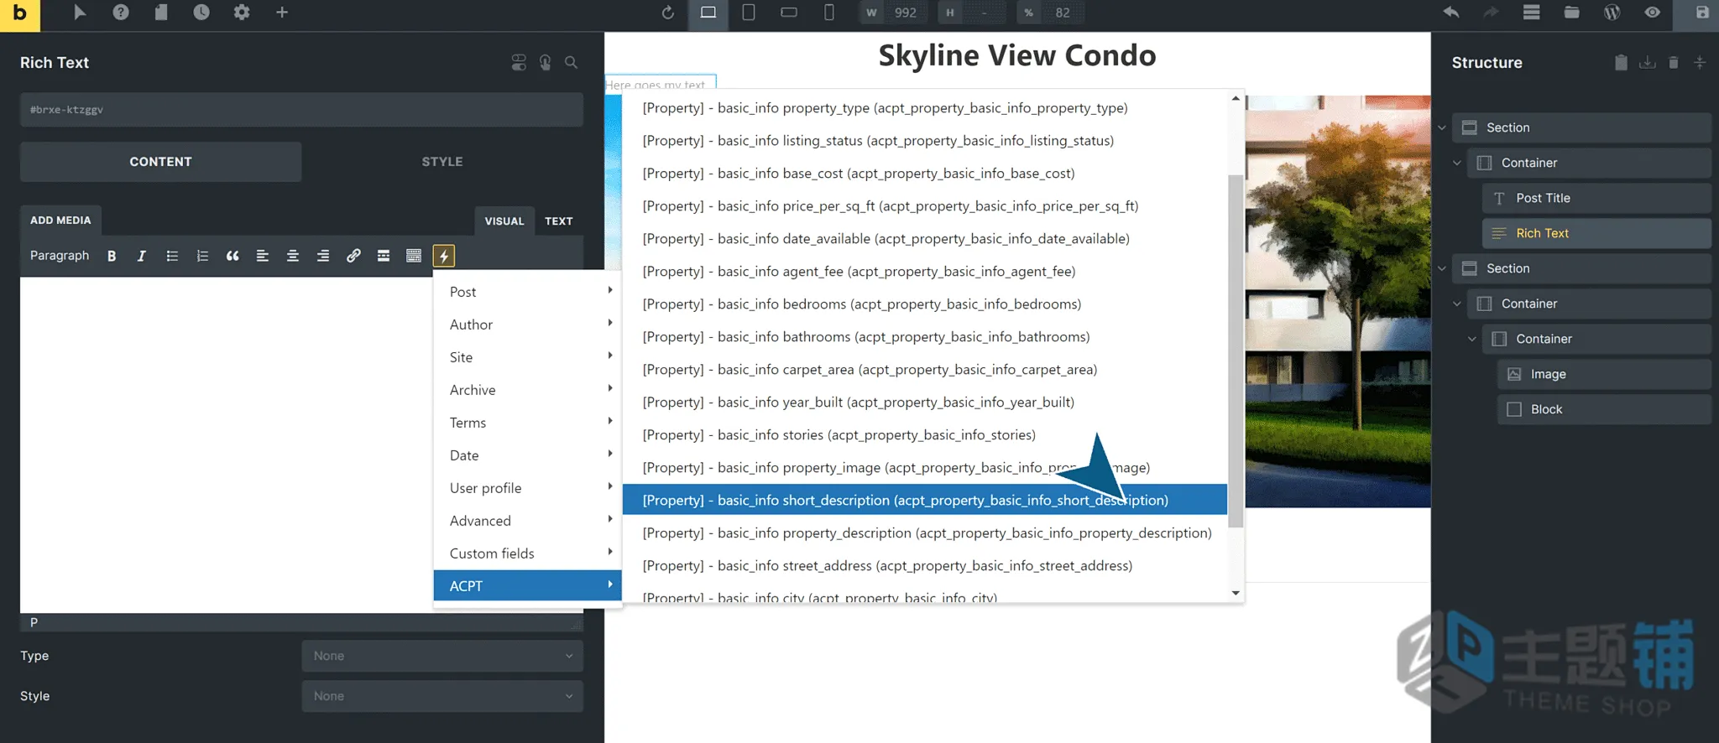Click the WordPress logo icon
The height and width of the screenshot is (743, 1719).
(x=1612, y=13)
